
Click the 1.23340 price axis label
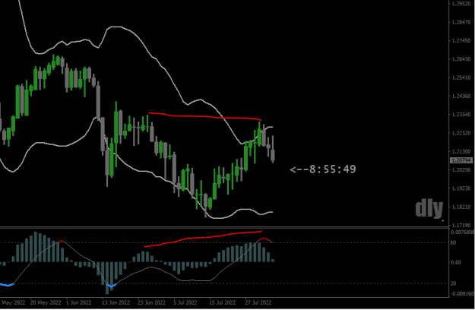tap(461, 115)
